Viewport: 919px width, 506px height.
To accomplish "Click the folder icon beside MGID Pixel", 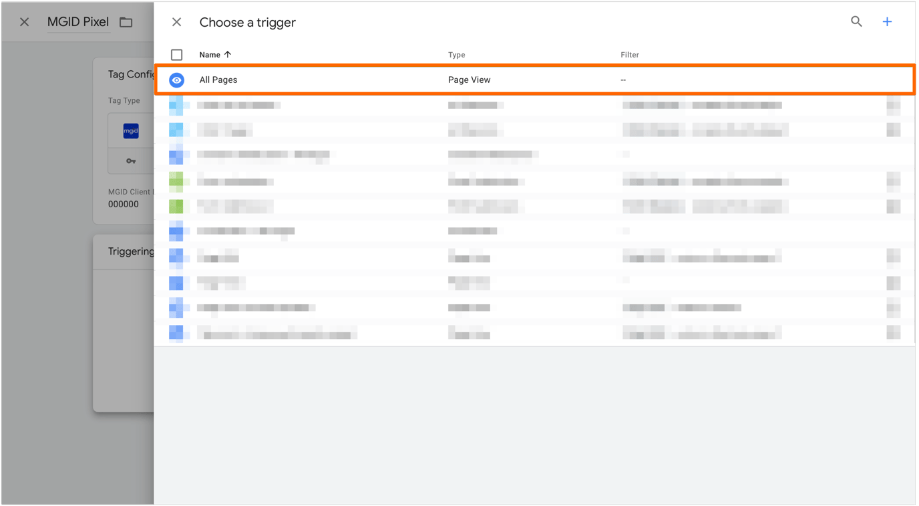I will [x=126, y=21].
